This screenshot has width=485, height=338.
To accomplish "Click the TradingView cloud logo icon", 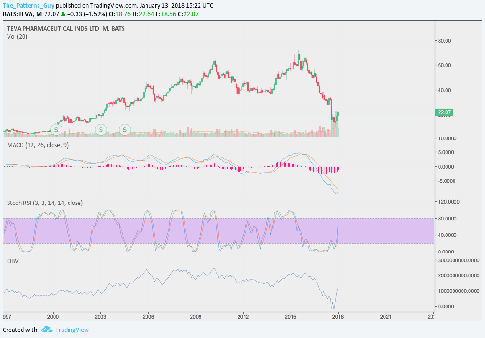I will [46, 330].
